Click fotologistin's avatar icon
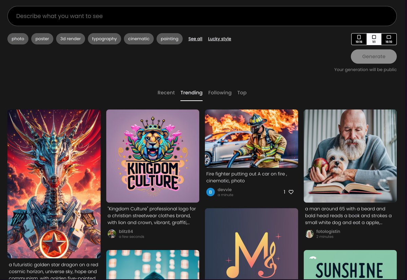The height and width of the screenshot is (280, 407). pyautogui.click(x=309, y=234)
